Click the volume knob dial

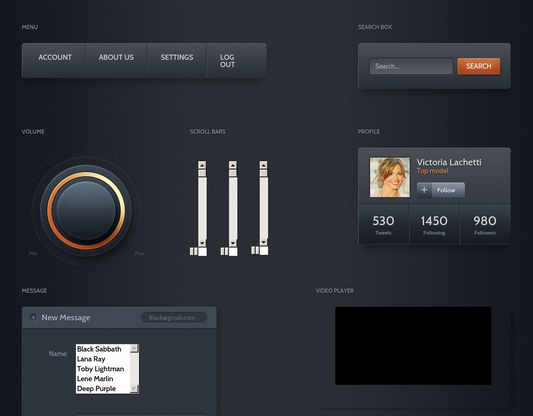(x=86, y=211)
